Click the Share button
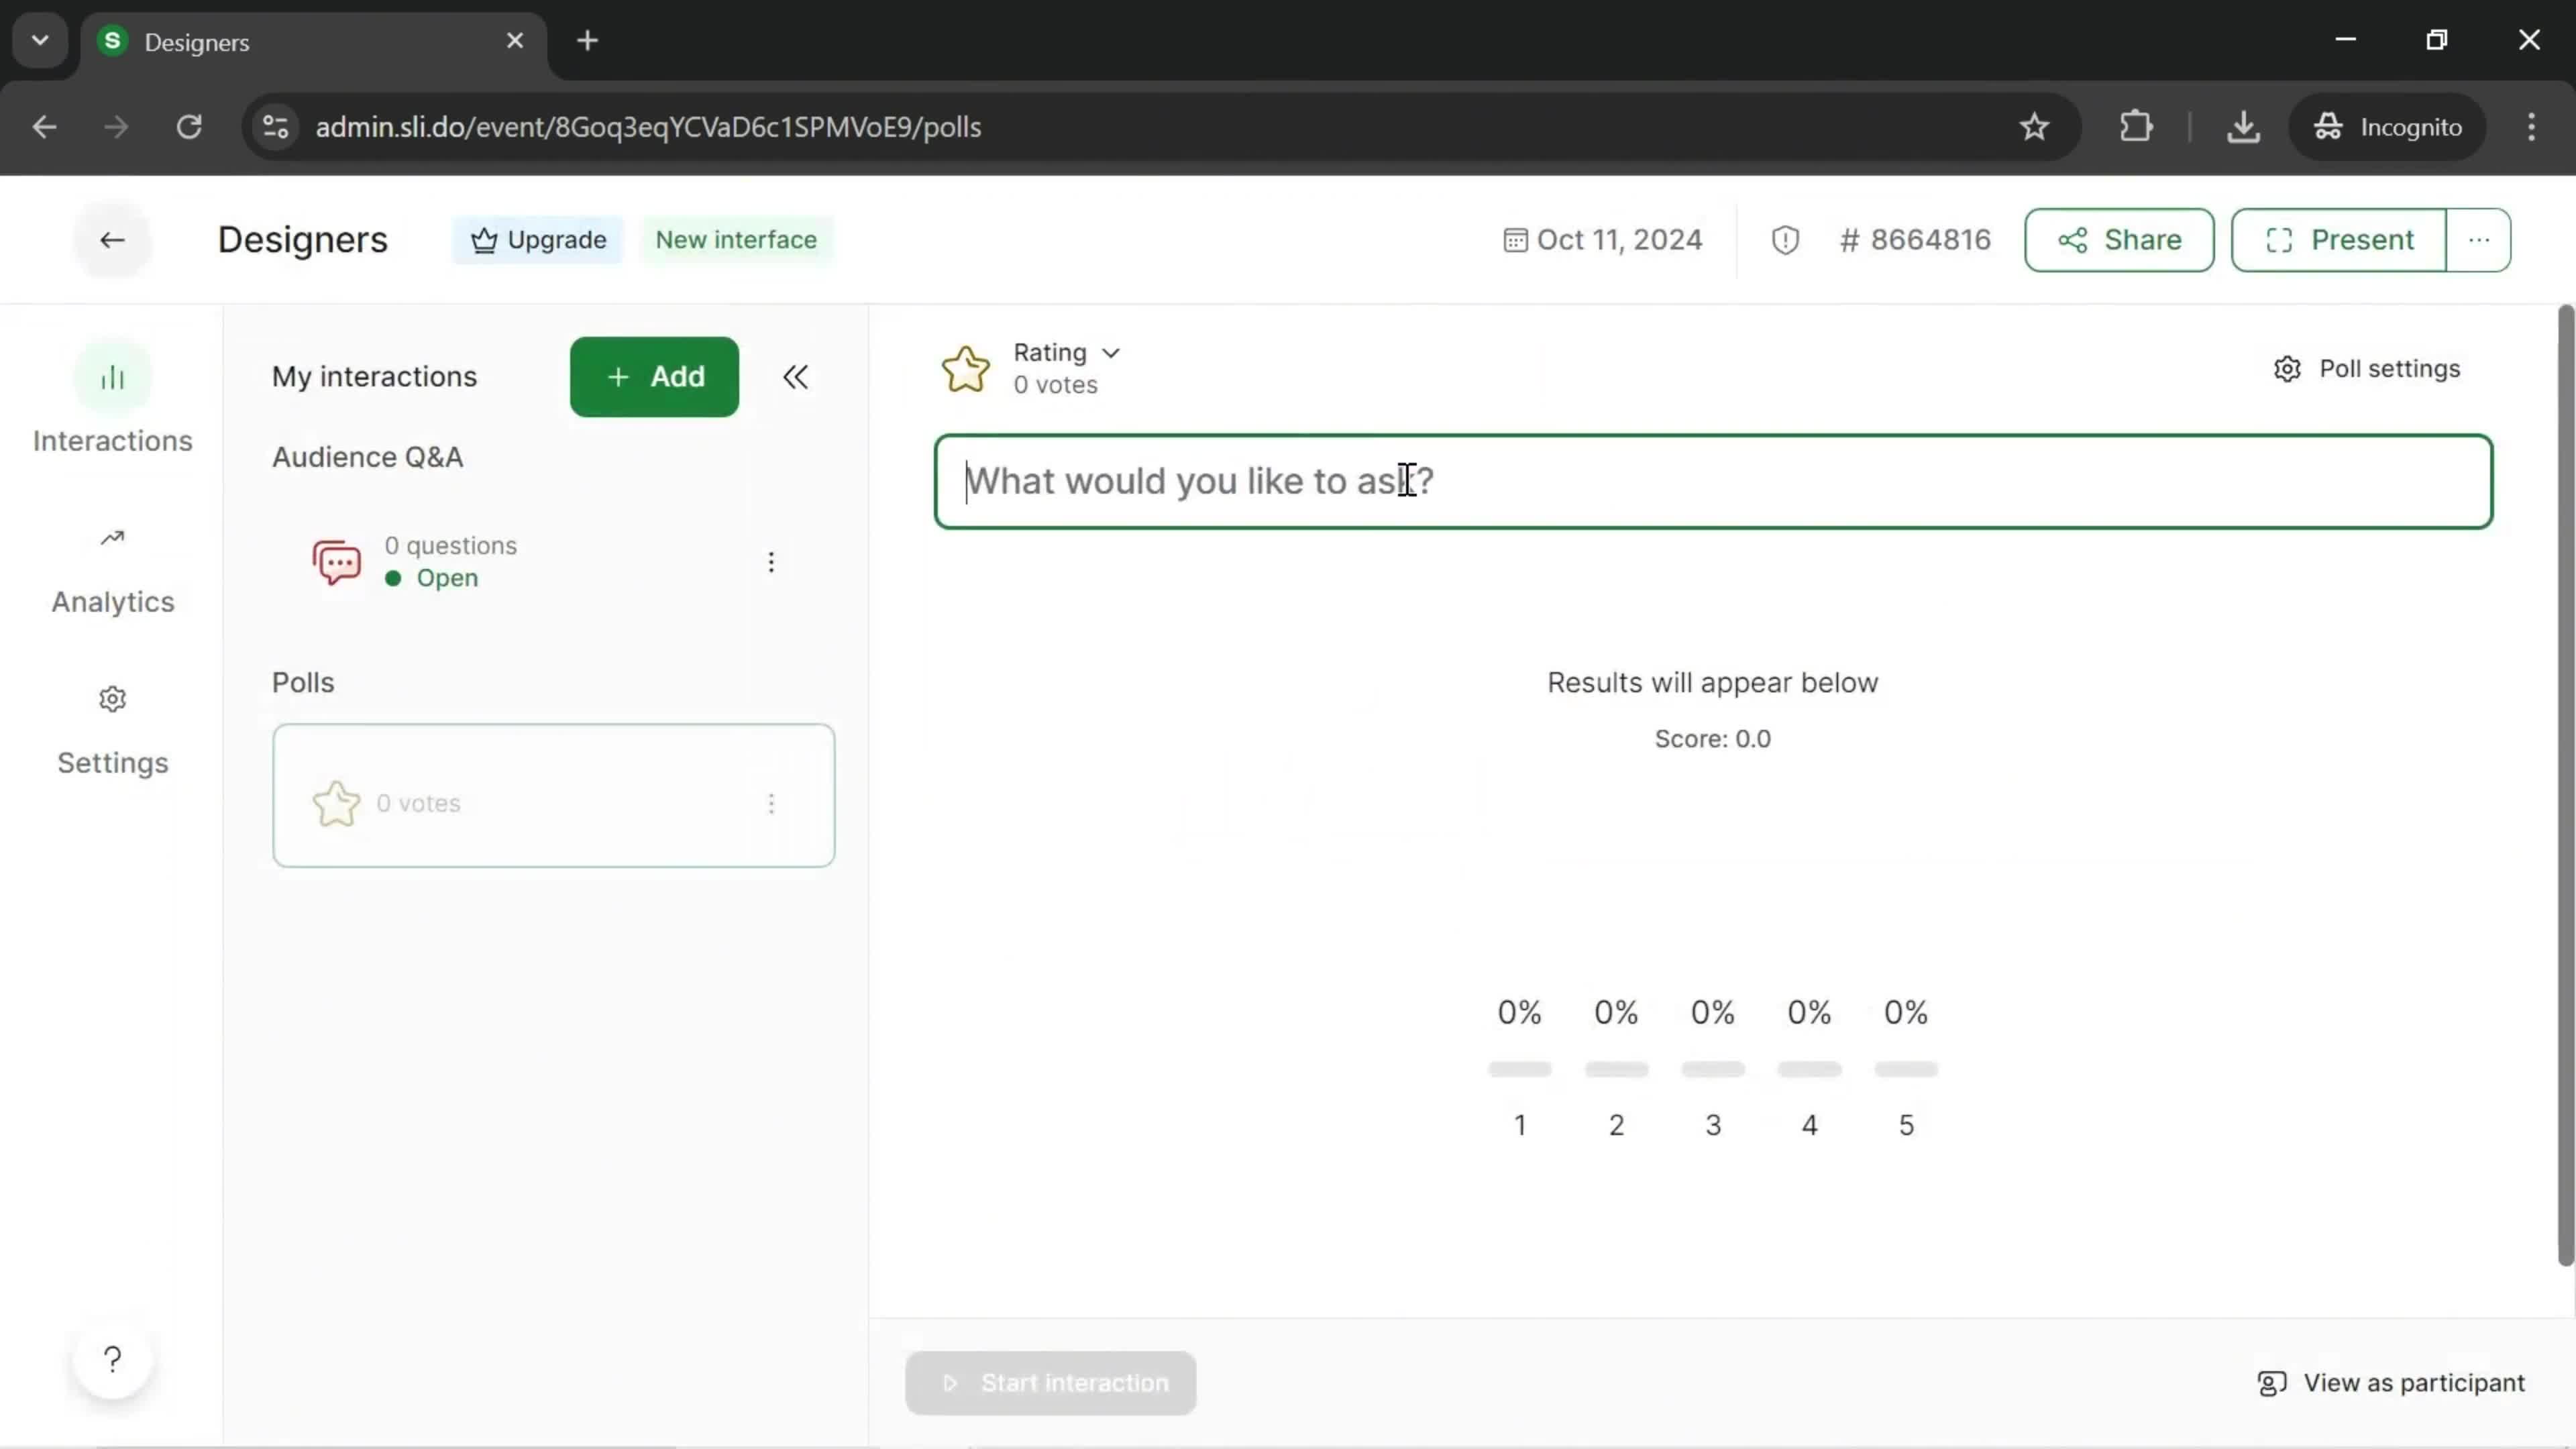The height and width of the screenshot is (1449, 2576). (x=2118, y=239)
